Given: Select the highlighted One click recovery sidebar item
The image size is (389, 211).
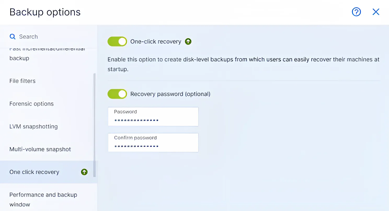Looking at the screenshot, I should click(34, 172).
